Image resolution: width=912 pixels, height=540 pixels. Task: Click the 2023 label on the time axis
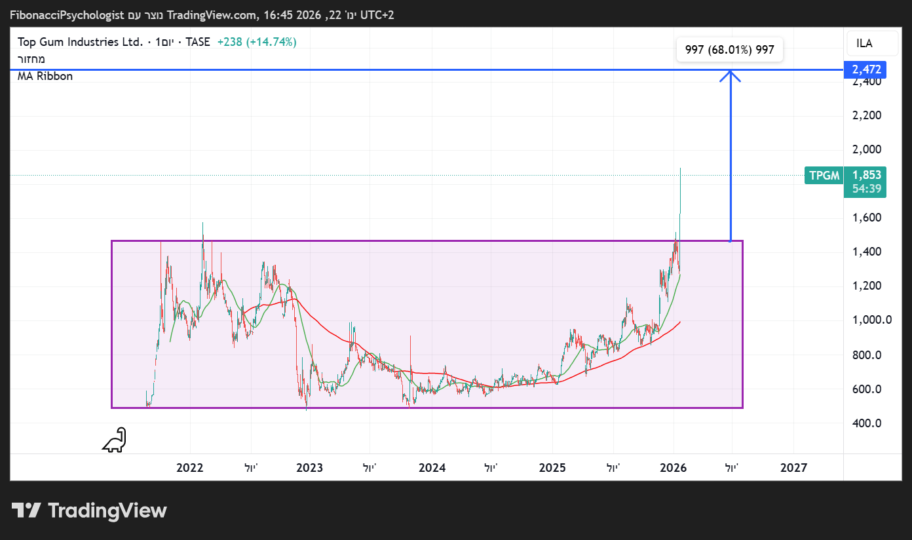click(x=309, y=468)
